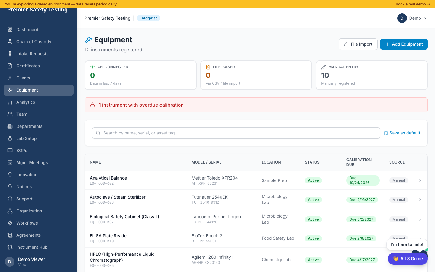Click the Lab Setup flask icon

click(10, 138)
